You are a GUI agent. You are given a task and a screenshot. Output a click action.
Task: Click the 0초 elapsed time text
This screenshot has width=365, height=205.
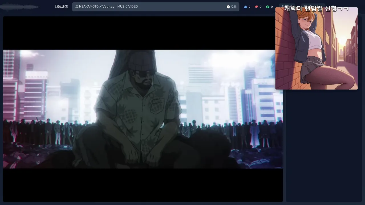tap(234, 7)
